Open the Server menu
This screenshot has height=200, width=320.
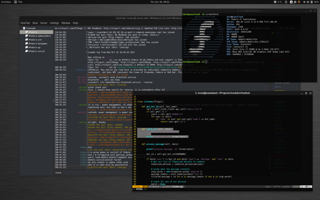point(44,23)
